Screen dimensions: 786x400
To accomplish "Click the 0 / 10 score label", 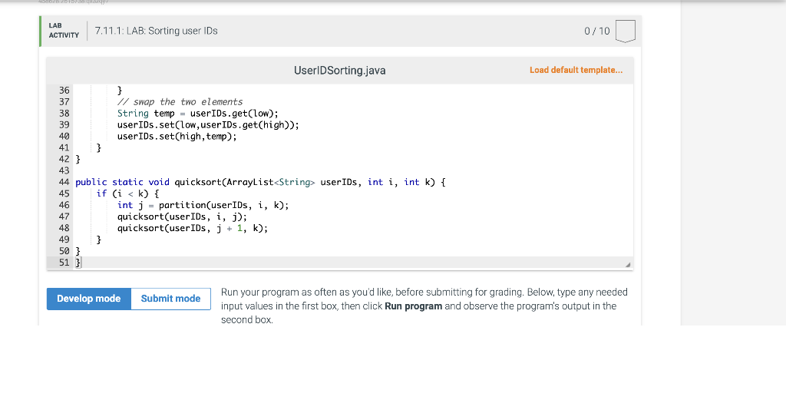I will pyautogui.click(x=597, y=31).
